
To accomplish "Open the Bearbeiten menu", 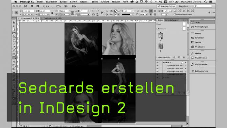I will [x=51, y=2].
